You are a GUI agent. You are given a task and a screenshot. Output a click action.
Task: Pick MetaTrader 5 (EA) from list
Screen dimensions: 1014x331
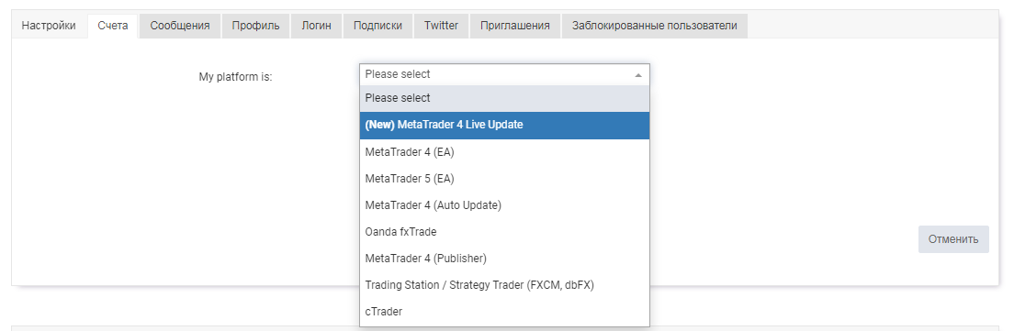pos(504,179)
